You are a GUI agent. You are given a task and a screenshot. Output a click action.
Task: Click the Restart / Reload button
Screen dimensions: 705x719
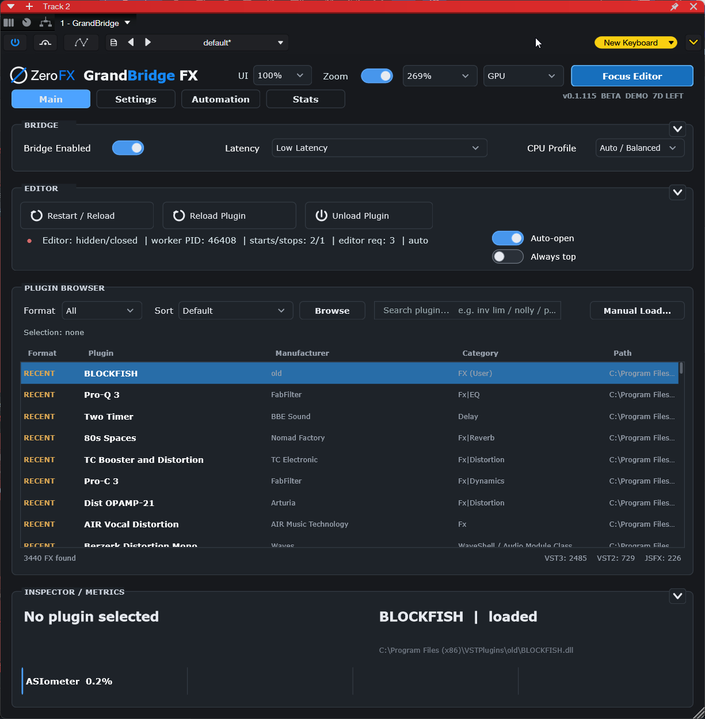pyautogui.click(x=87, y=215)
